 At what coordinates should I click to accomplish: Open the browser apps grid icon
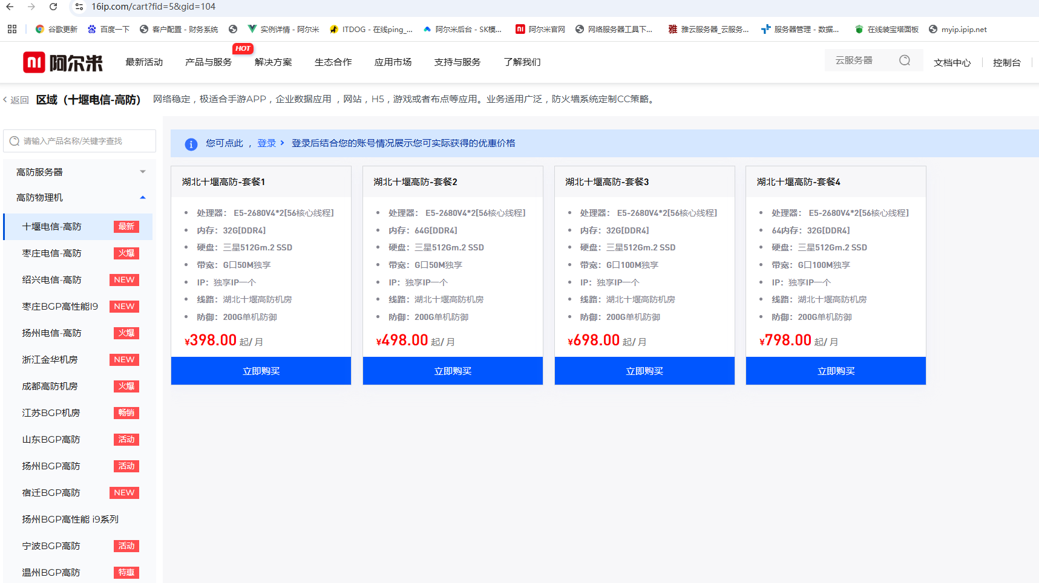[12, 29]
